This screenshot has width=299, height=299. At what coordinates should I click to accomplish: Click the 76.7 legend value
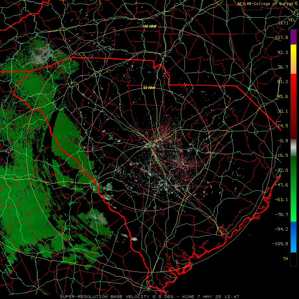point(283,67)
